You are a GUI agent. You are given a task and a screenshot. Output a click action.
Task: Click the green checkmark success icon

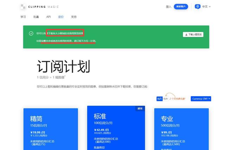coord(31,33)
